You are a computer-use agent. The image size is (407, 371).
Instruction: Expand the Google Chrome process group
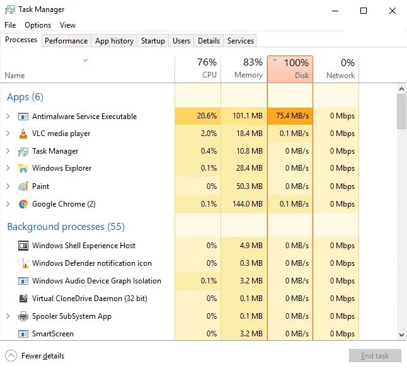tap(8, 204)
